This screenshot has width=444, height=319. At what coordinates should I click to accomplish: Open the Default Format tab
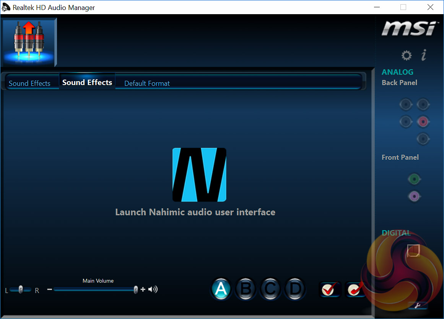[147, 83]
